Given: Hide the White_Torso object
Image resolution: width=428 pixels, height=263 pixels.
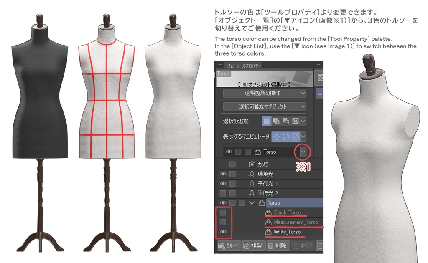Looking at the screenshot, I should 223,232.
